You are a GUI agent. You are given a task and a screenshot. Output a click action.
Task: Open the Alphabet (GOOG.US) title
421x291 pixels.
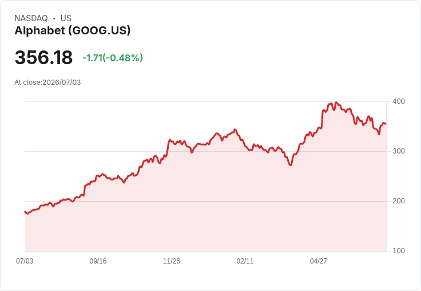coord(73,30)
